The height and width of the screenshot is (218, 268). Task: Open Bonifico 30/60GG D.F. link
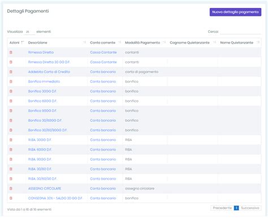[x=45, y=121]
